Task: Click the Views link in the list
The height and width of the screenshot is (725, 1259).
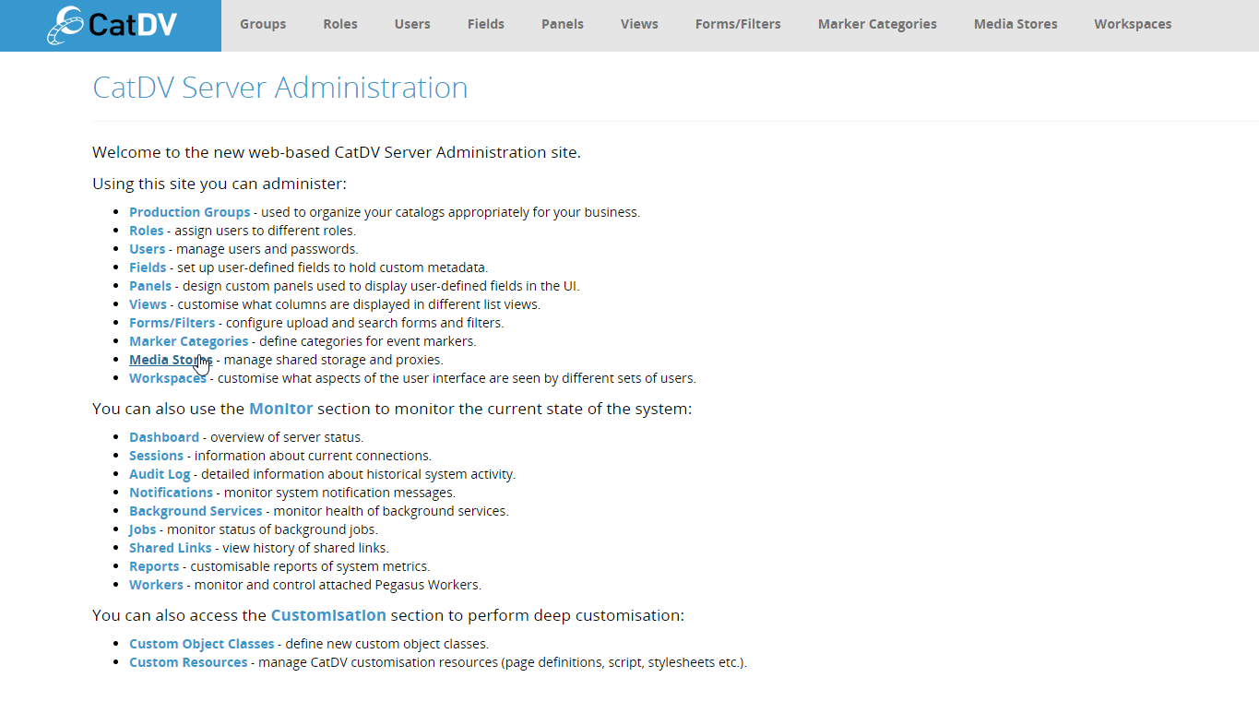Action: pos(148,304)
